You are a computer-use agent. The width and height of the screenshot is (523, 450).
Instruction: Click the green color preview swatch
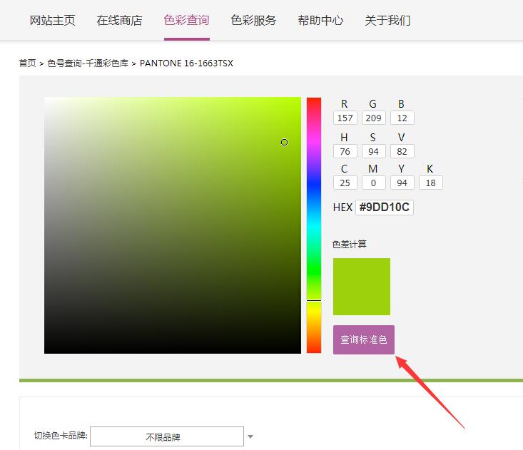[x=362, y=287]
